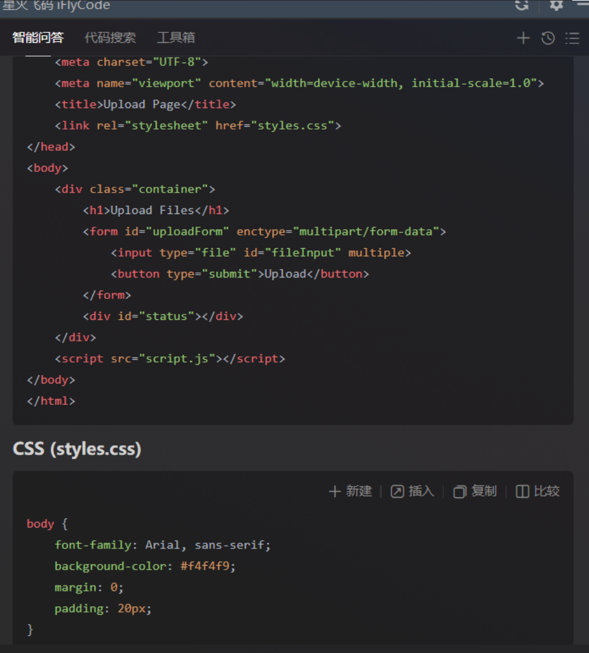Screen dimensions: 589x653
Task: Click the input type="file" line
Action: click(x=261, y=253)
